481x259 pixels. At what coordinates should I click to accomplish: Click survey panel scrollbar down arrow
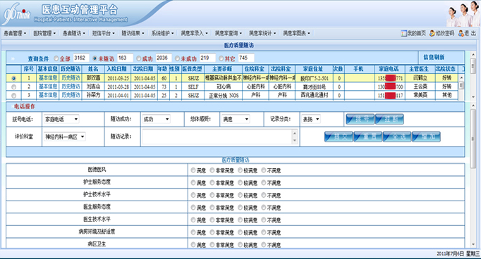tap(473, 244)
